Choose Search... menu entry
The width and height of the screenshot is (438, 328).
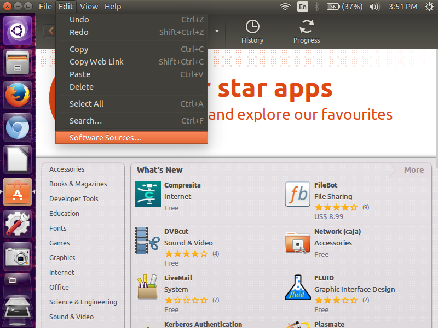click(131, 121)
